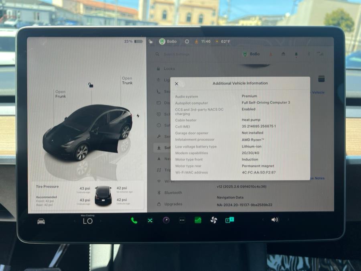Open the Bluetooth settings menu
Image resolution: width=361 pixels, height=271 pixels.
(170, 193)
